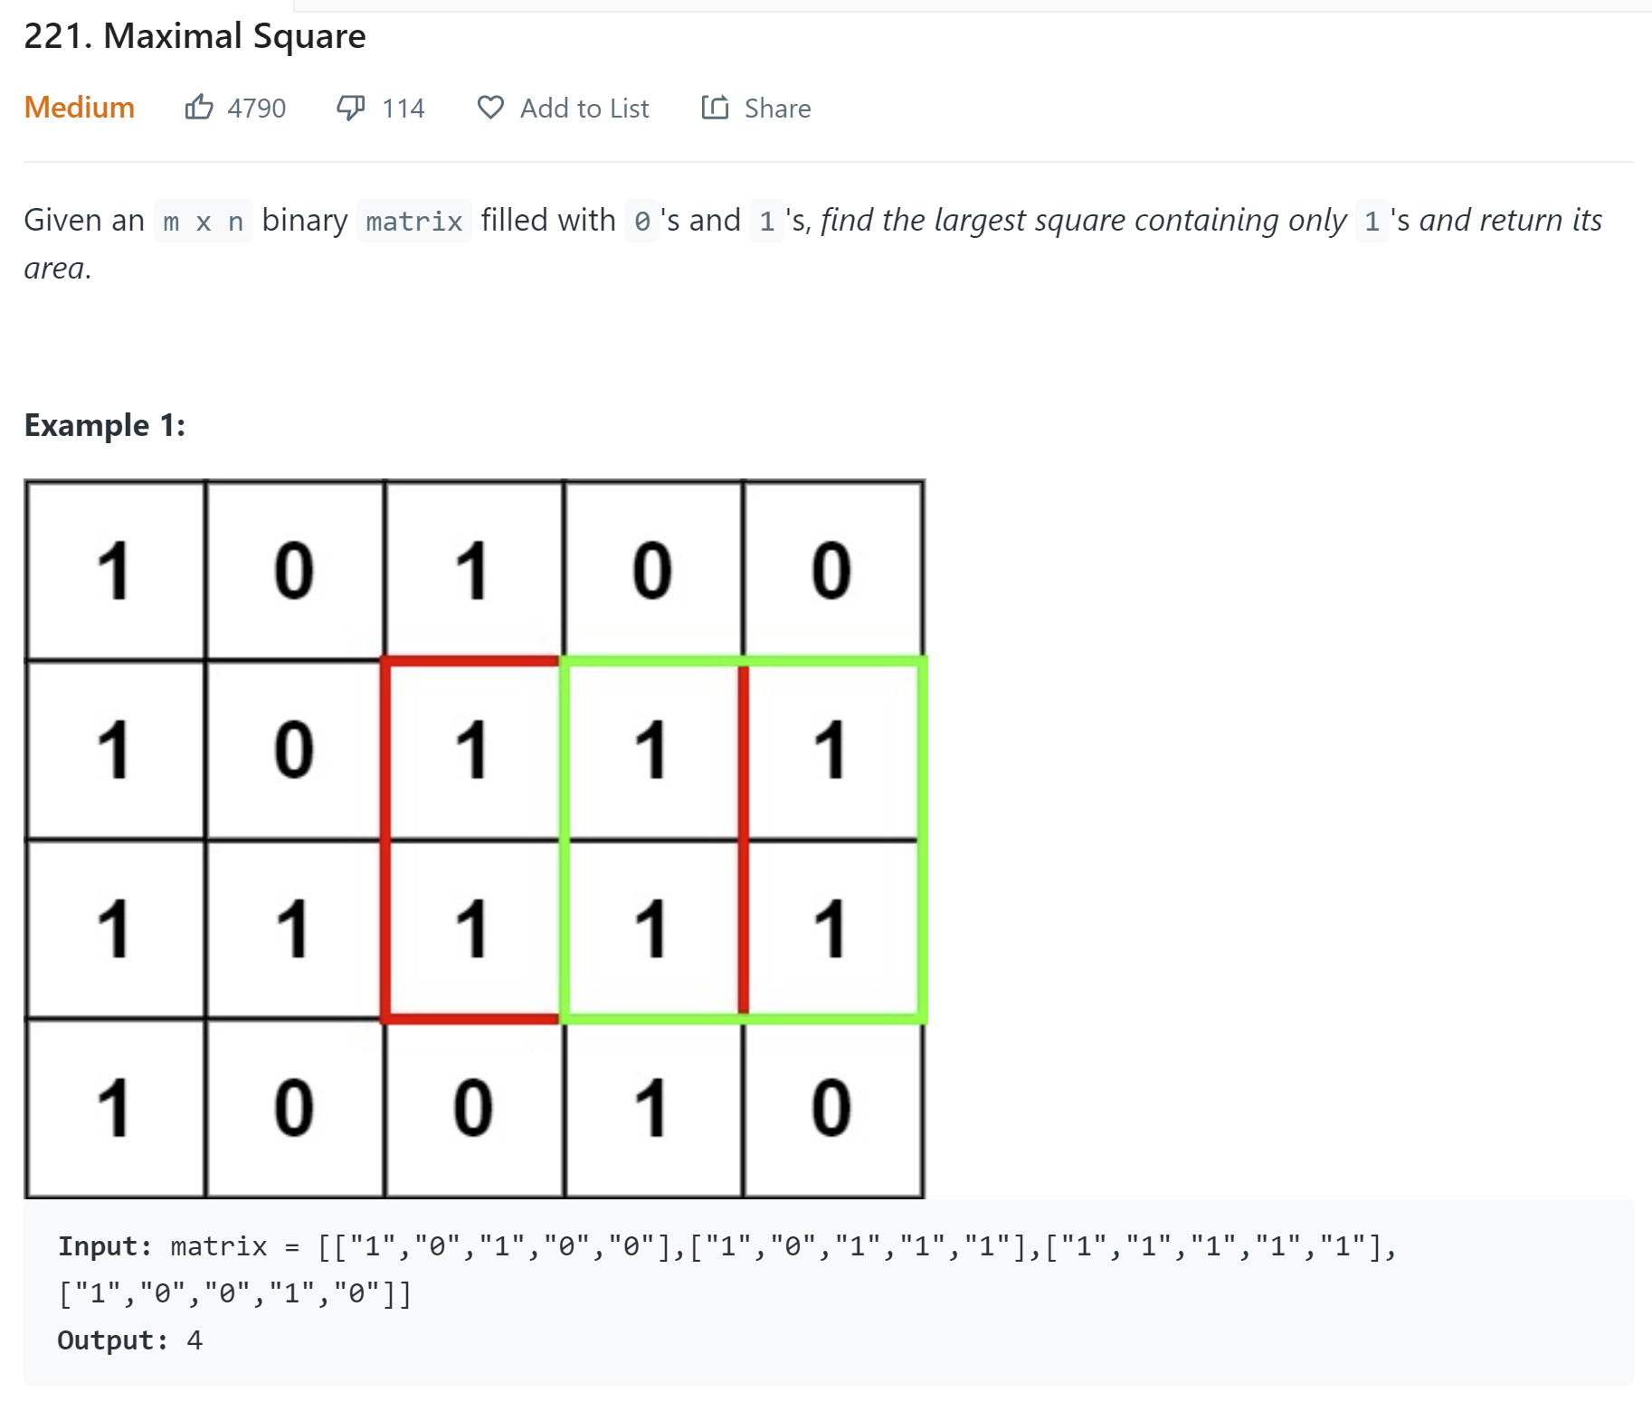Click the inline code m x n
1652x1401 pixels.
[204, 222]
